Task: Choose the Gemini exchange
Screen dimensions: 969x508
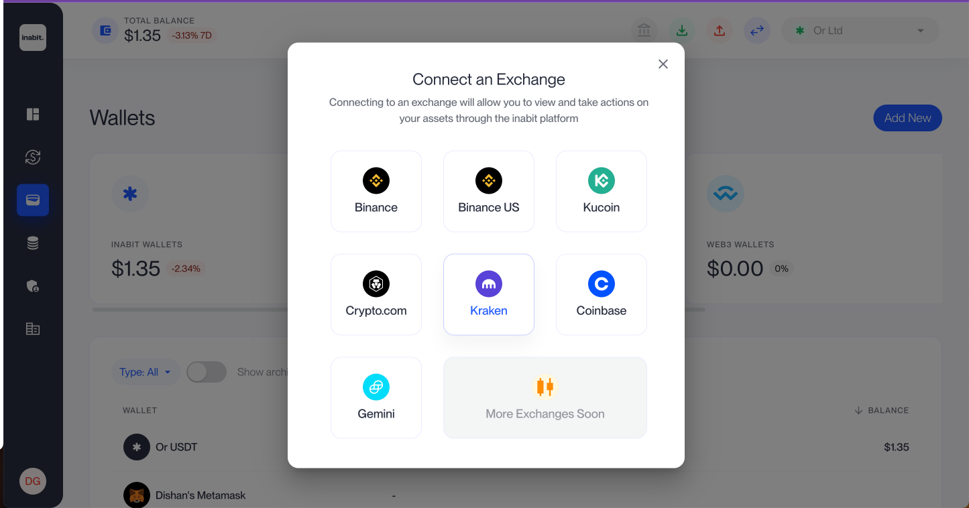Action: pos(376,397)
